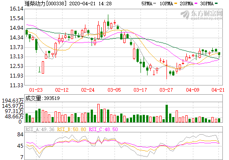Click the 20PMA legend label
The height and width of the screenshot is (160, 229).
point(186,4)
